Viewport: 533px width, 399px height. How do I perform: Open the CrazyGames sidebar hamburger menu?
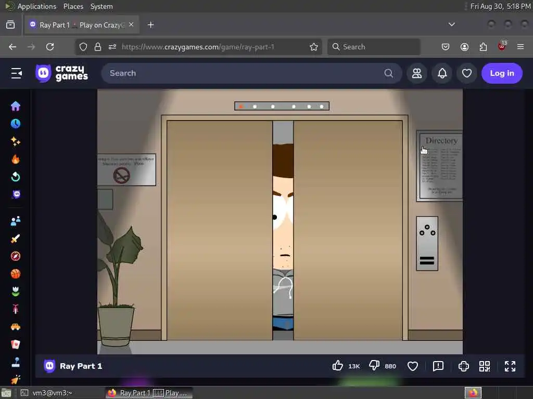16,73
